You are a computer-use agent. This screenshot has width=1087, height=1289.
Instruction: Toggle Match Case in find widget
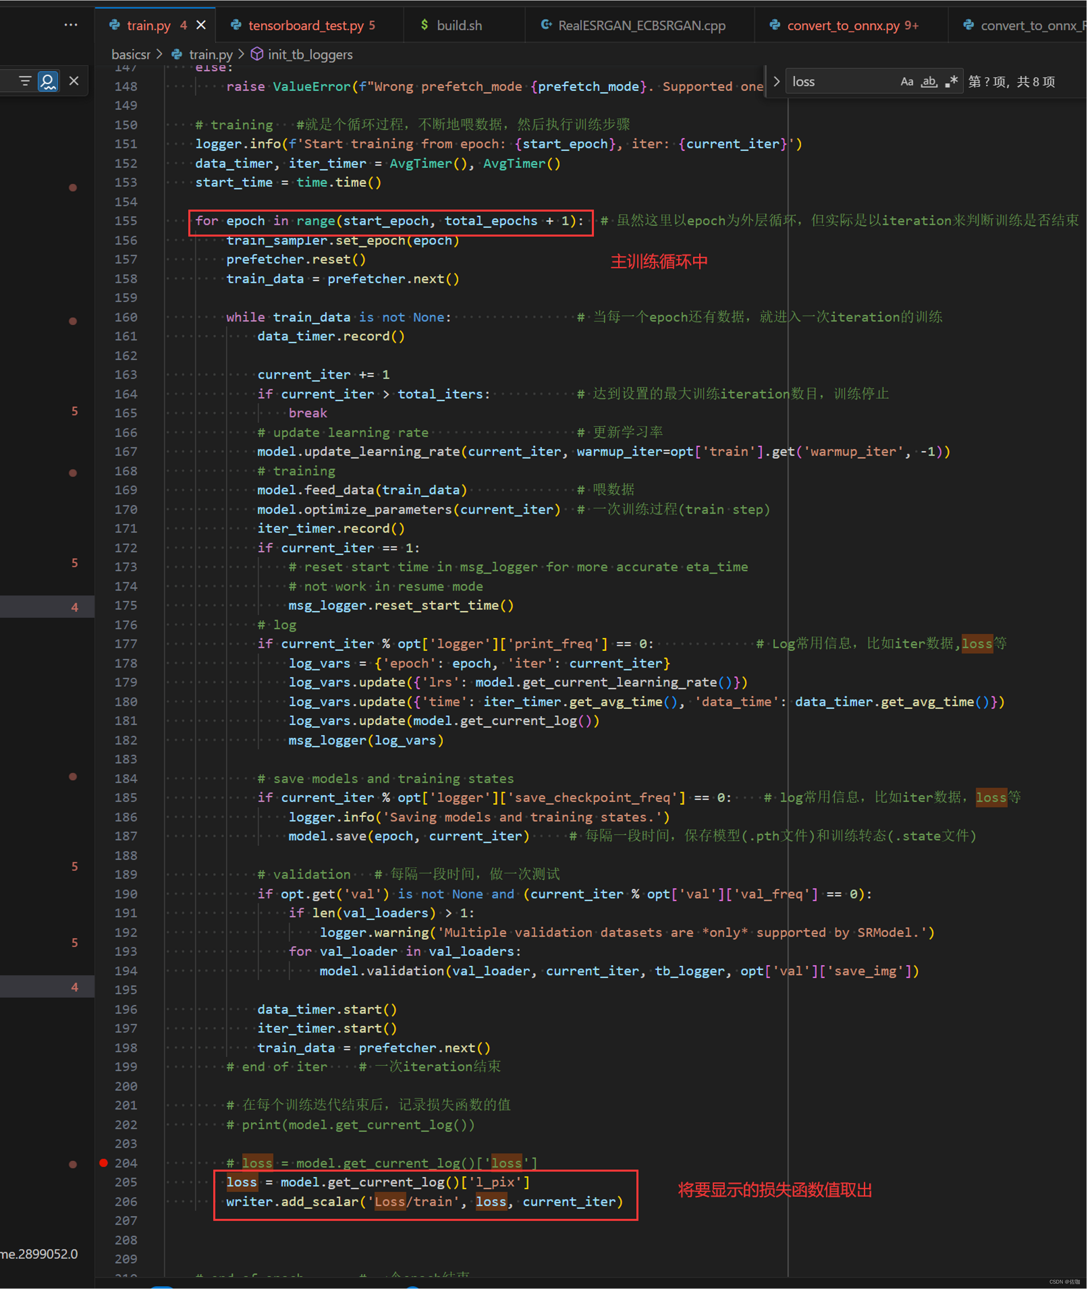click(907, 82)
